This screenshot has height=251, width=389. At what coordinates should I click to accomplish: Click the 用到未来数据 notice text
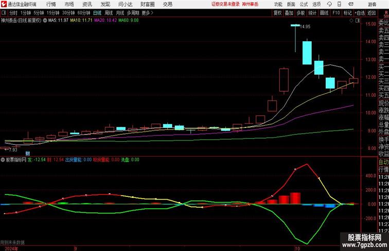[12, 242]
